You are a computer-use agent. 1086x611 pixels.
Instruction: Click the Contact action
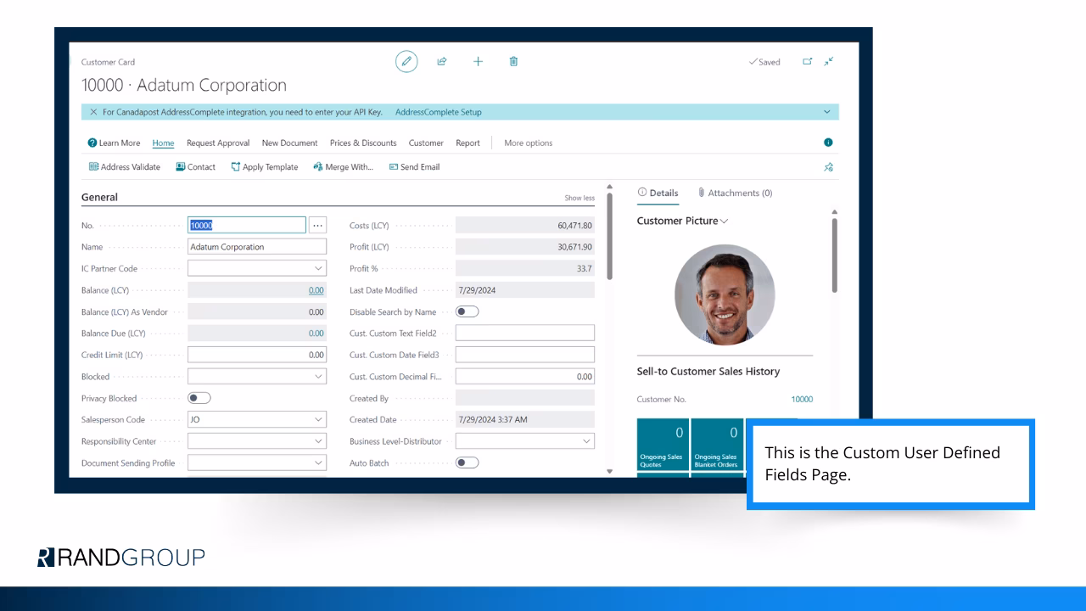196,167
